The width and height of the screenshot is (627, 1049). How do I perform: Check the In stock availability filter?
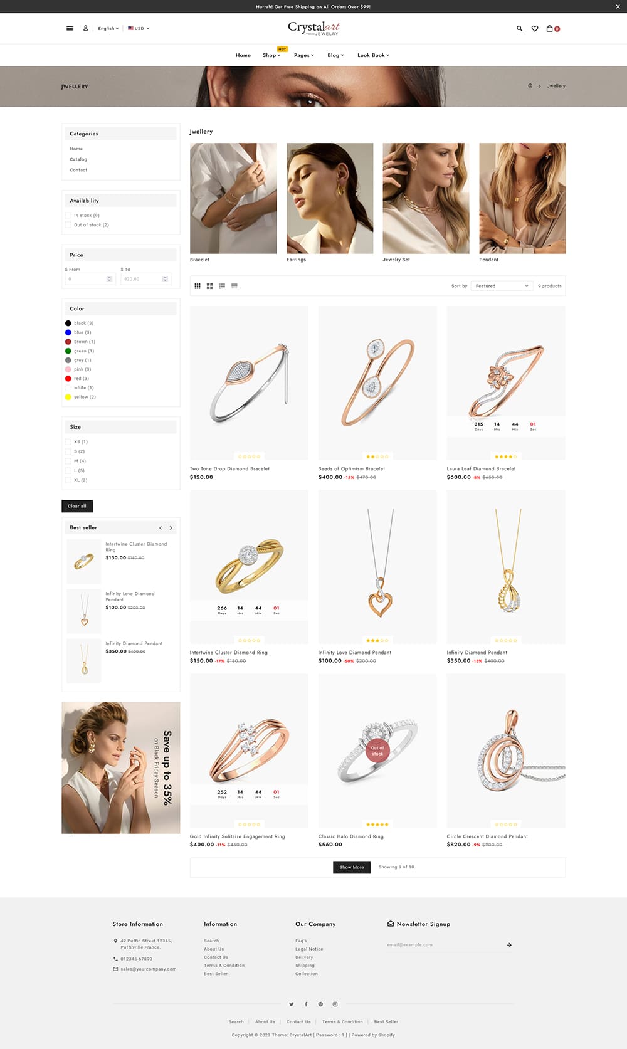(x=68, y=215)
